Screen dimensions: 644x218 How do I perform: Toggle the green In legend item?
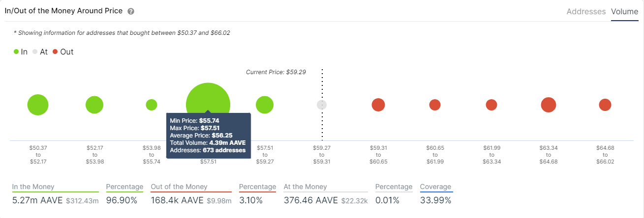point(21,52)
